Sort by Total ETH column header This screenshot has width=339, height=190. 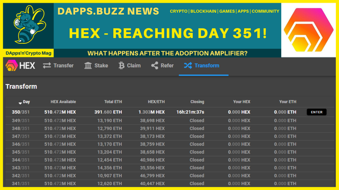[x=113, y=102]
